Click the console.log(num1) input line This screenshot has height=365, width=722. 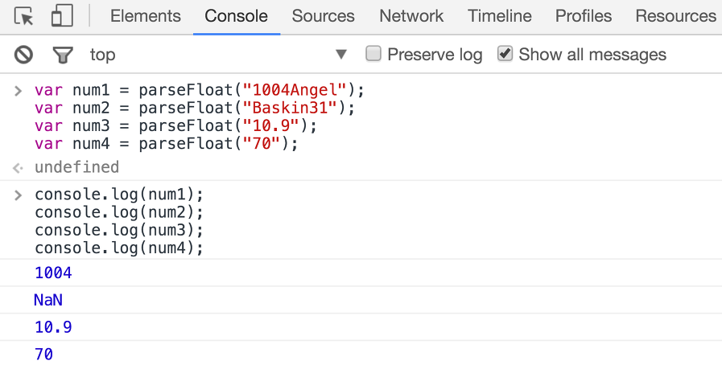pos(119,195)
